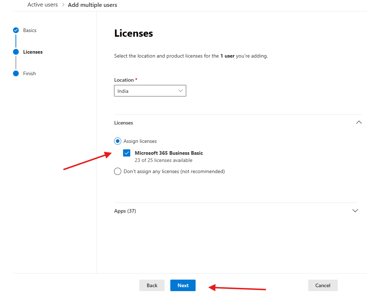Click the Apps (37) section header text
Screen dimensions: 367x294
(125, 211)
